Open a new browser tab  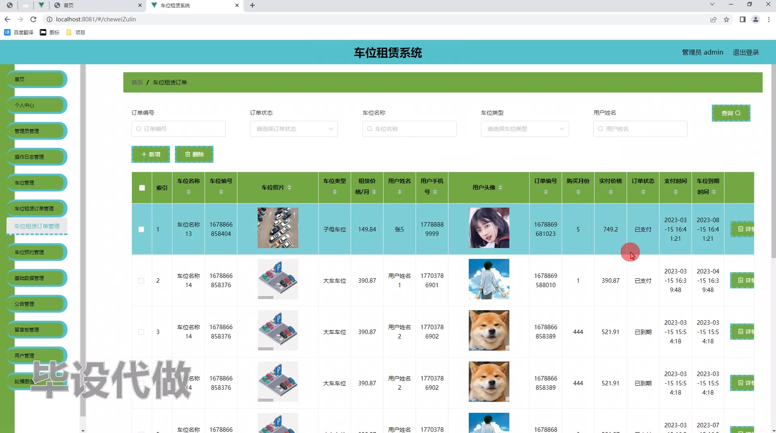[252, 5]
